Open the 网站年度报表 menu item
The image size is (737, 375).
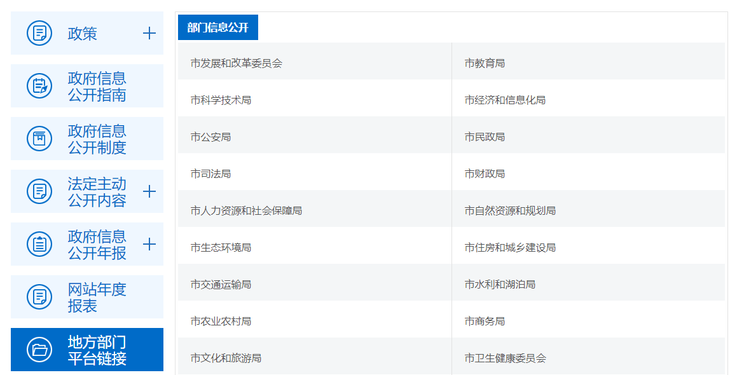[97, 297]
